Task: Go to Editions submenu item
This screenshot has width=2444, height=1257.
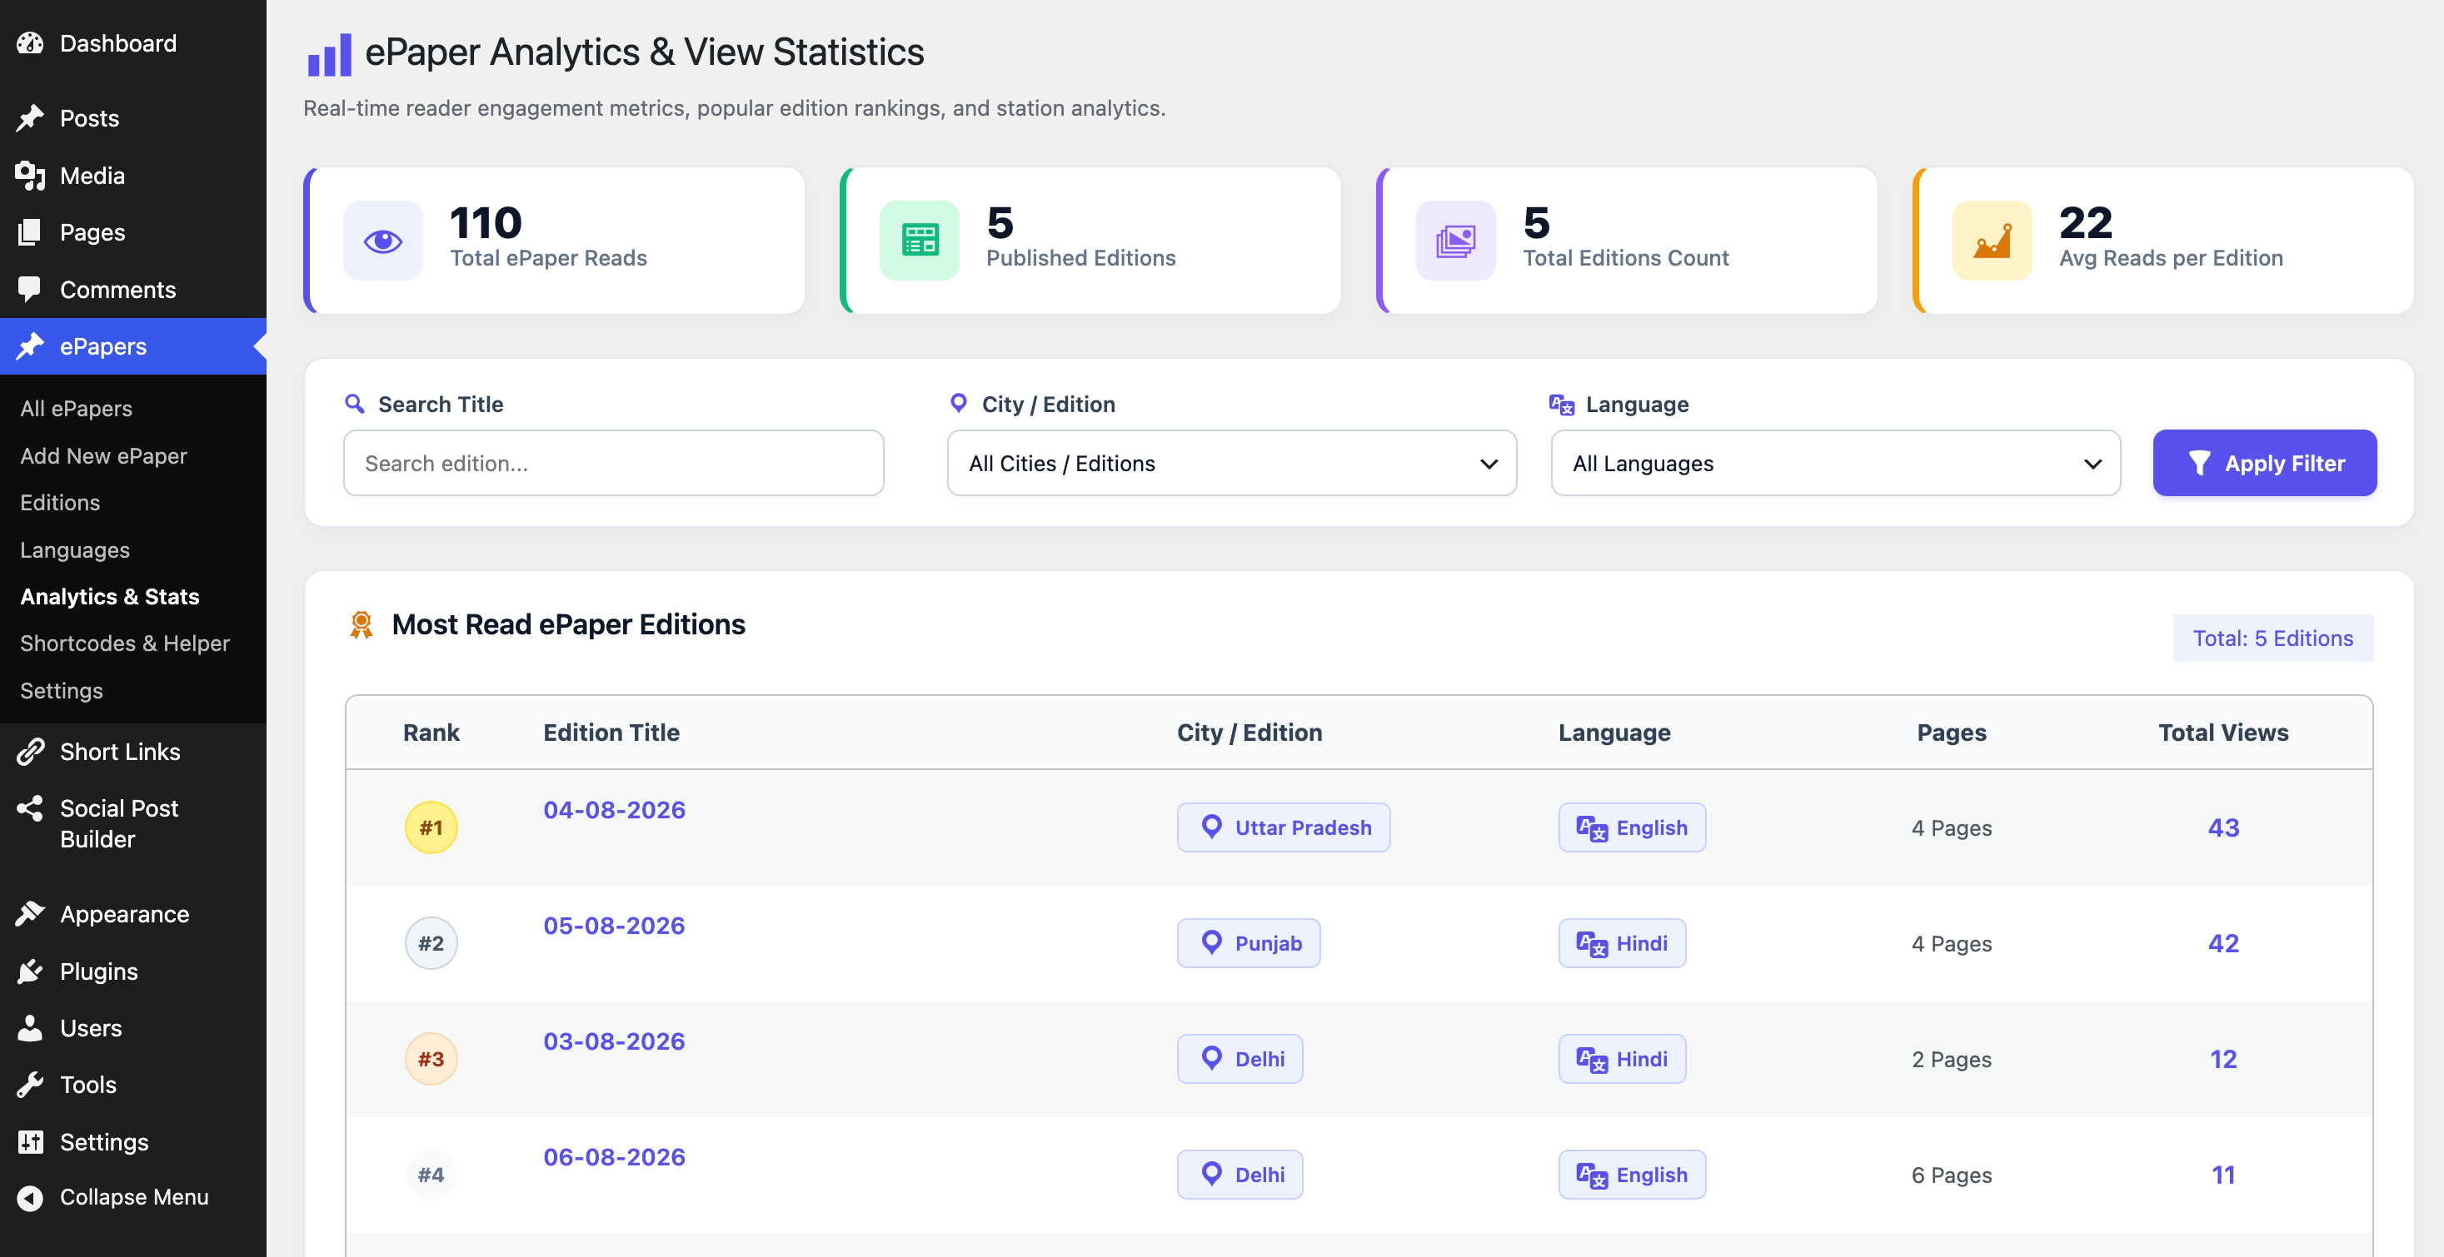Action: [x=60, y=503]
